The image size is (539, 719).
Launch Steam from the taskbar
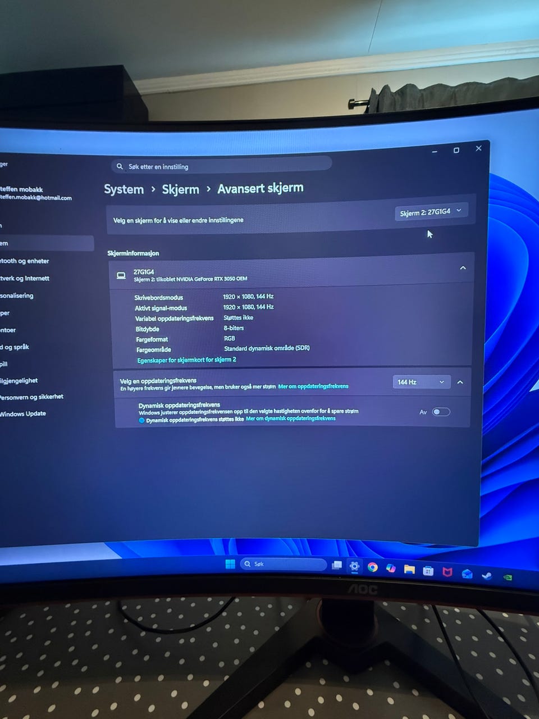(487, 575)
